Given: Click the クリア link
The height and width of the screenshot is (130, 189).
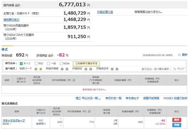Looking at the screenshot, I should pyautogui.click(x=181, y=69).
